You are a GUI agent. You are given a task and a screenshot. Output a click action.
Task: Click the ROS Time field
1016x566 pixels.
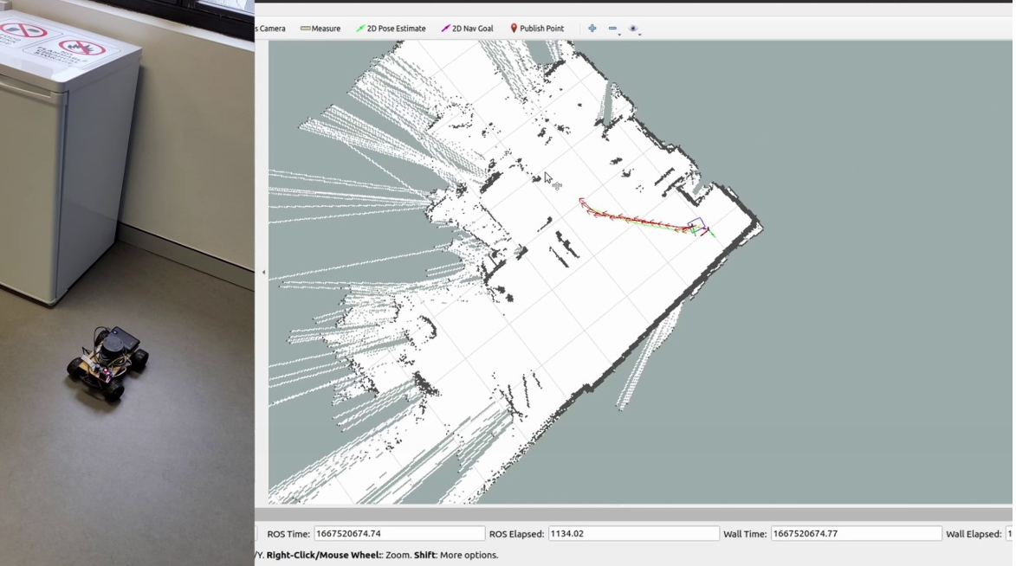pos(398,534)
